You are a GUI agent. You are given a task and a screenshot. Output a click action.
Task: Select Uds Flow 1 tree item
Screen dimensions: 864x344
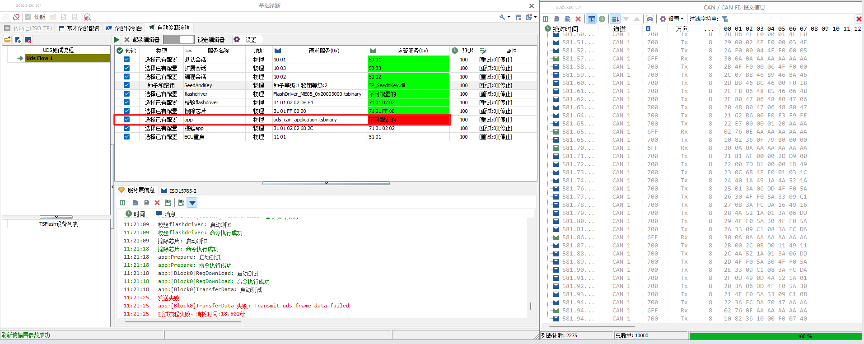(x=67, y=58)
